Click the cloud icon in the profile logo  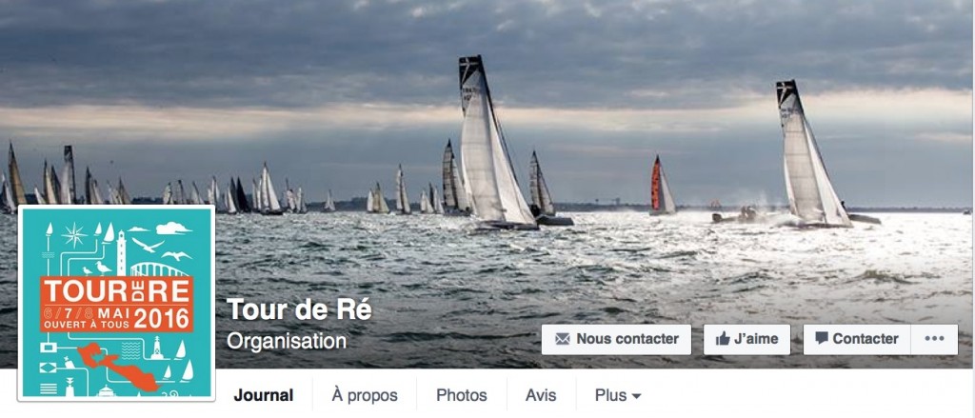point(173,229)
